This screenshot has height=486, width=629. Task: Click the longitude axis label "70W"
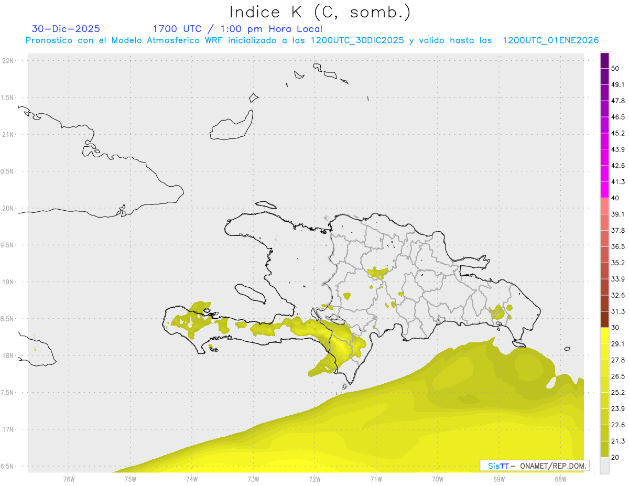point(437,479)
